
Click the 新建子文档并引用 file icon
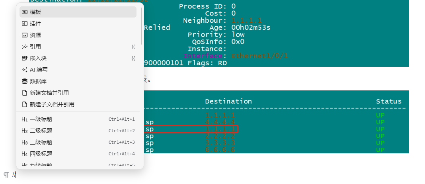(24, 104)
